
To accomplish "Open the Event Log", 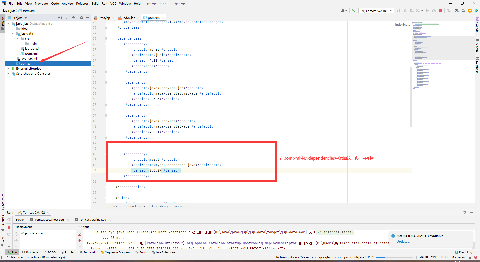I will [463, 252].
